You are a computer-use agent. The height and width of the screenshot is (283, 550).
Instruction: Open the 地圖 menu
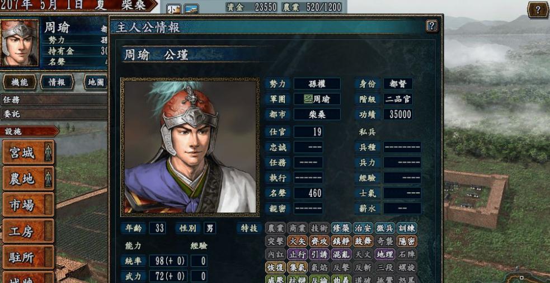click(x=96, y=82)
